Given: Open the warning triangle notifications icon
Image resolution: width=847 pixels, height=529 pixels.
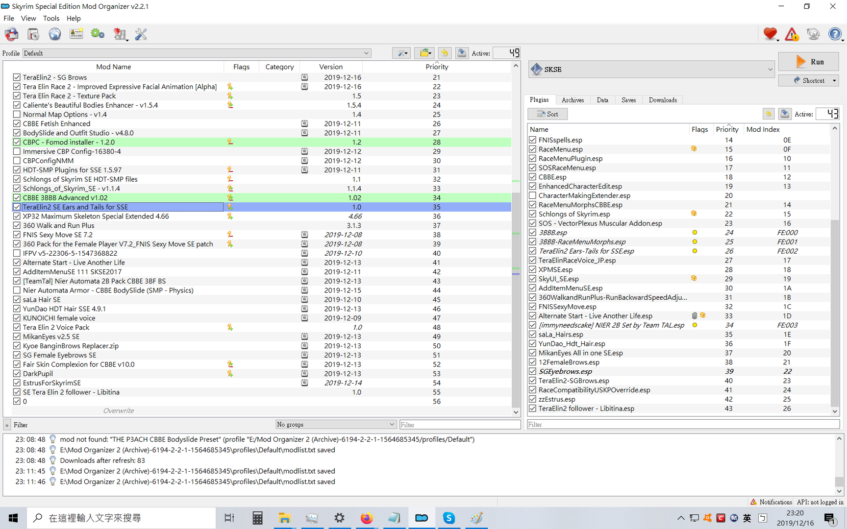Looking at the screenshot, I should coord(792,34).
